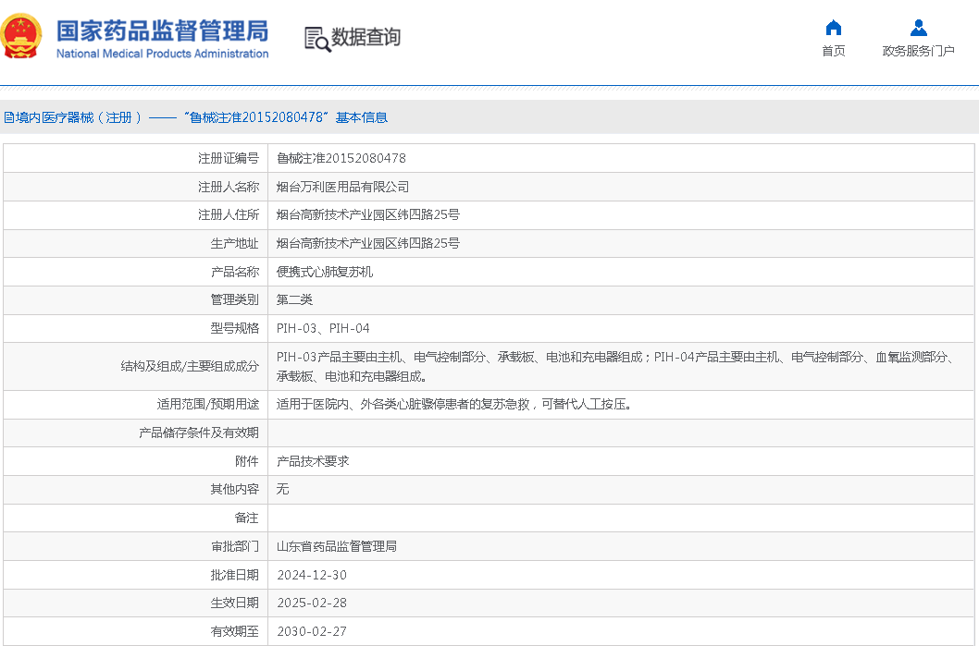Click the 注册人住所 address value
Viewport: 979px width, 646px height.
367,214
